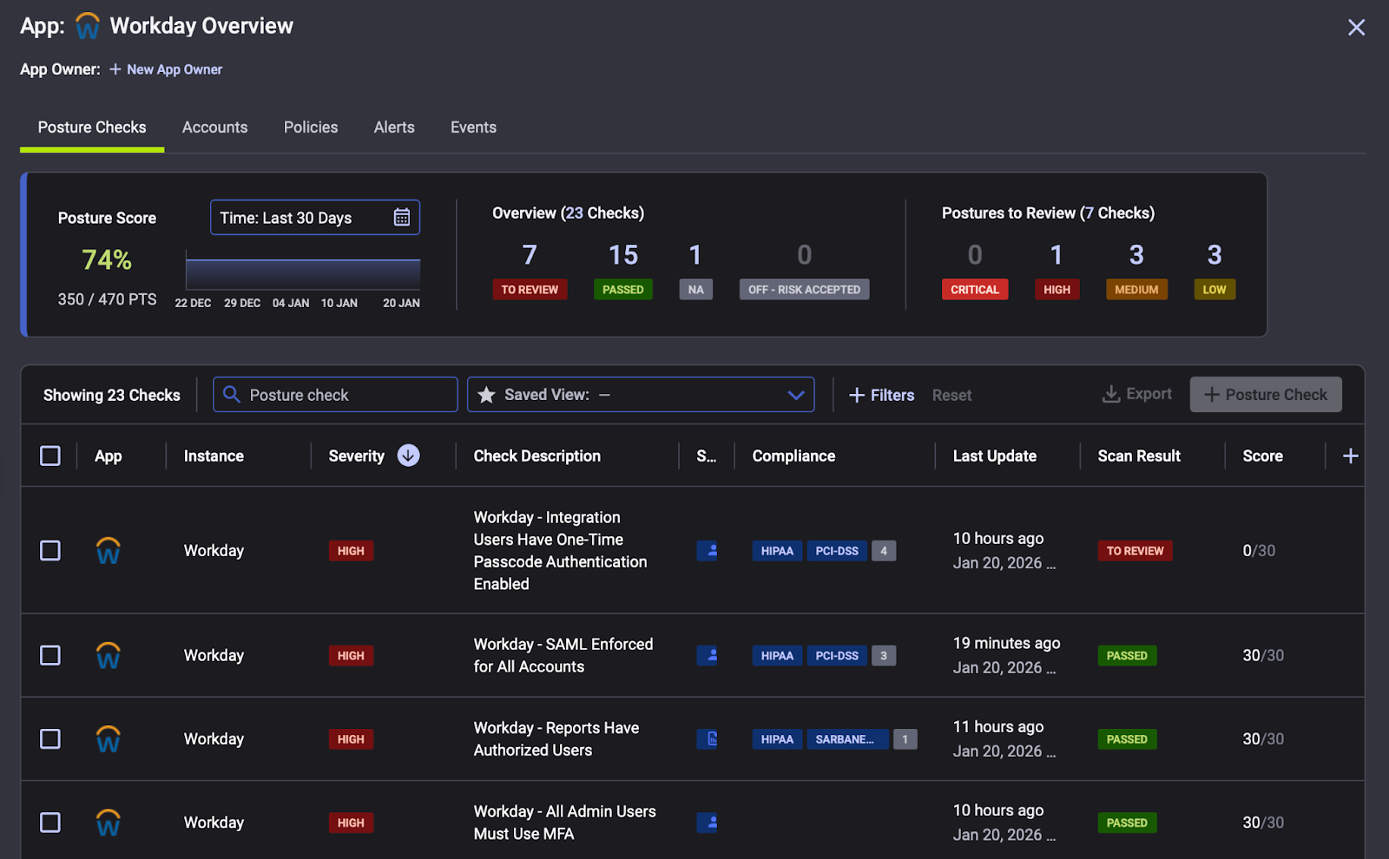
Task: Click the Export button label
Action: tap(1149, 394)
